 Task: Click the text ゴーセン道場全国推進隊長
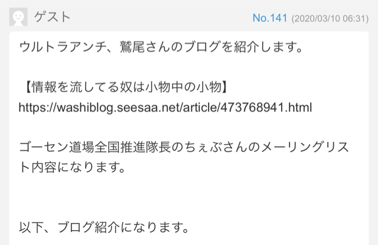[95, 147]
